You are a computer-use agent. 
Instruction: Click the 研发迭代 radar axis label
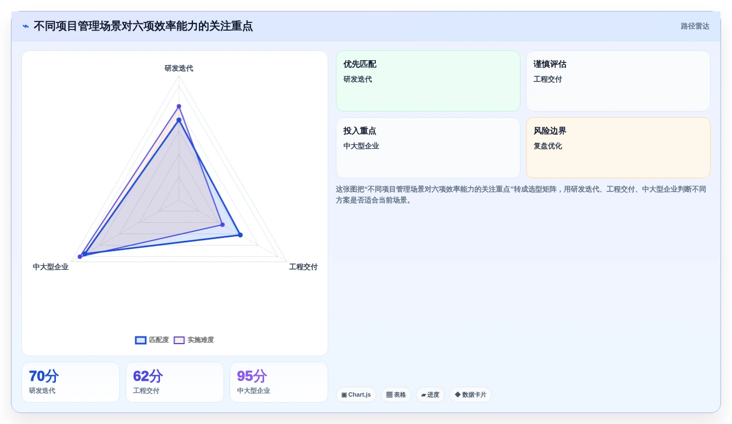[179, 68]
